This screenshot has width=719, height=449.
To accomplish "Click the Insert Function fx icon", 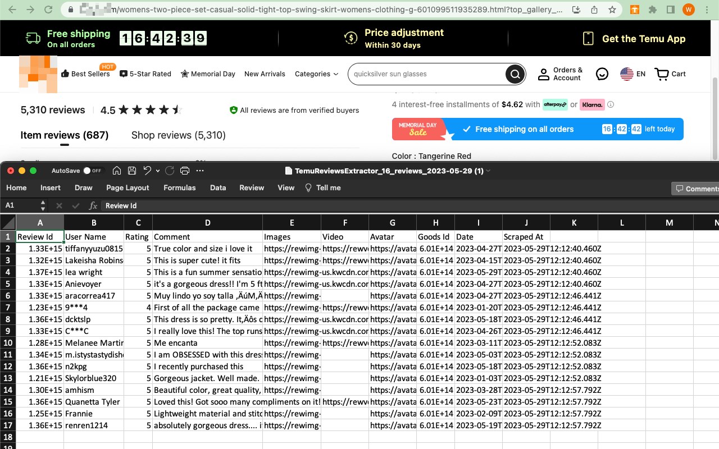I will pos(93,205).
